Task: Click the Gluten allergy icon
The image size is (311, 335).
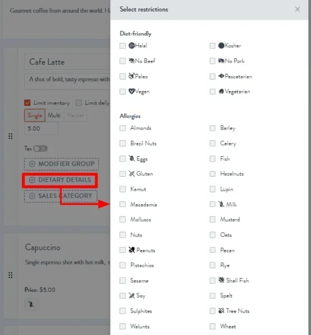Action: [x=132, y=174]
